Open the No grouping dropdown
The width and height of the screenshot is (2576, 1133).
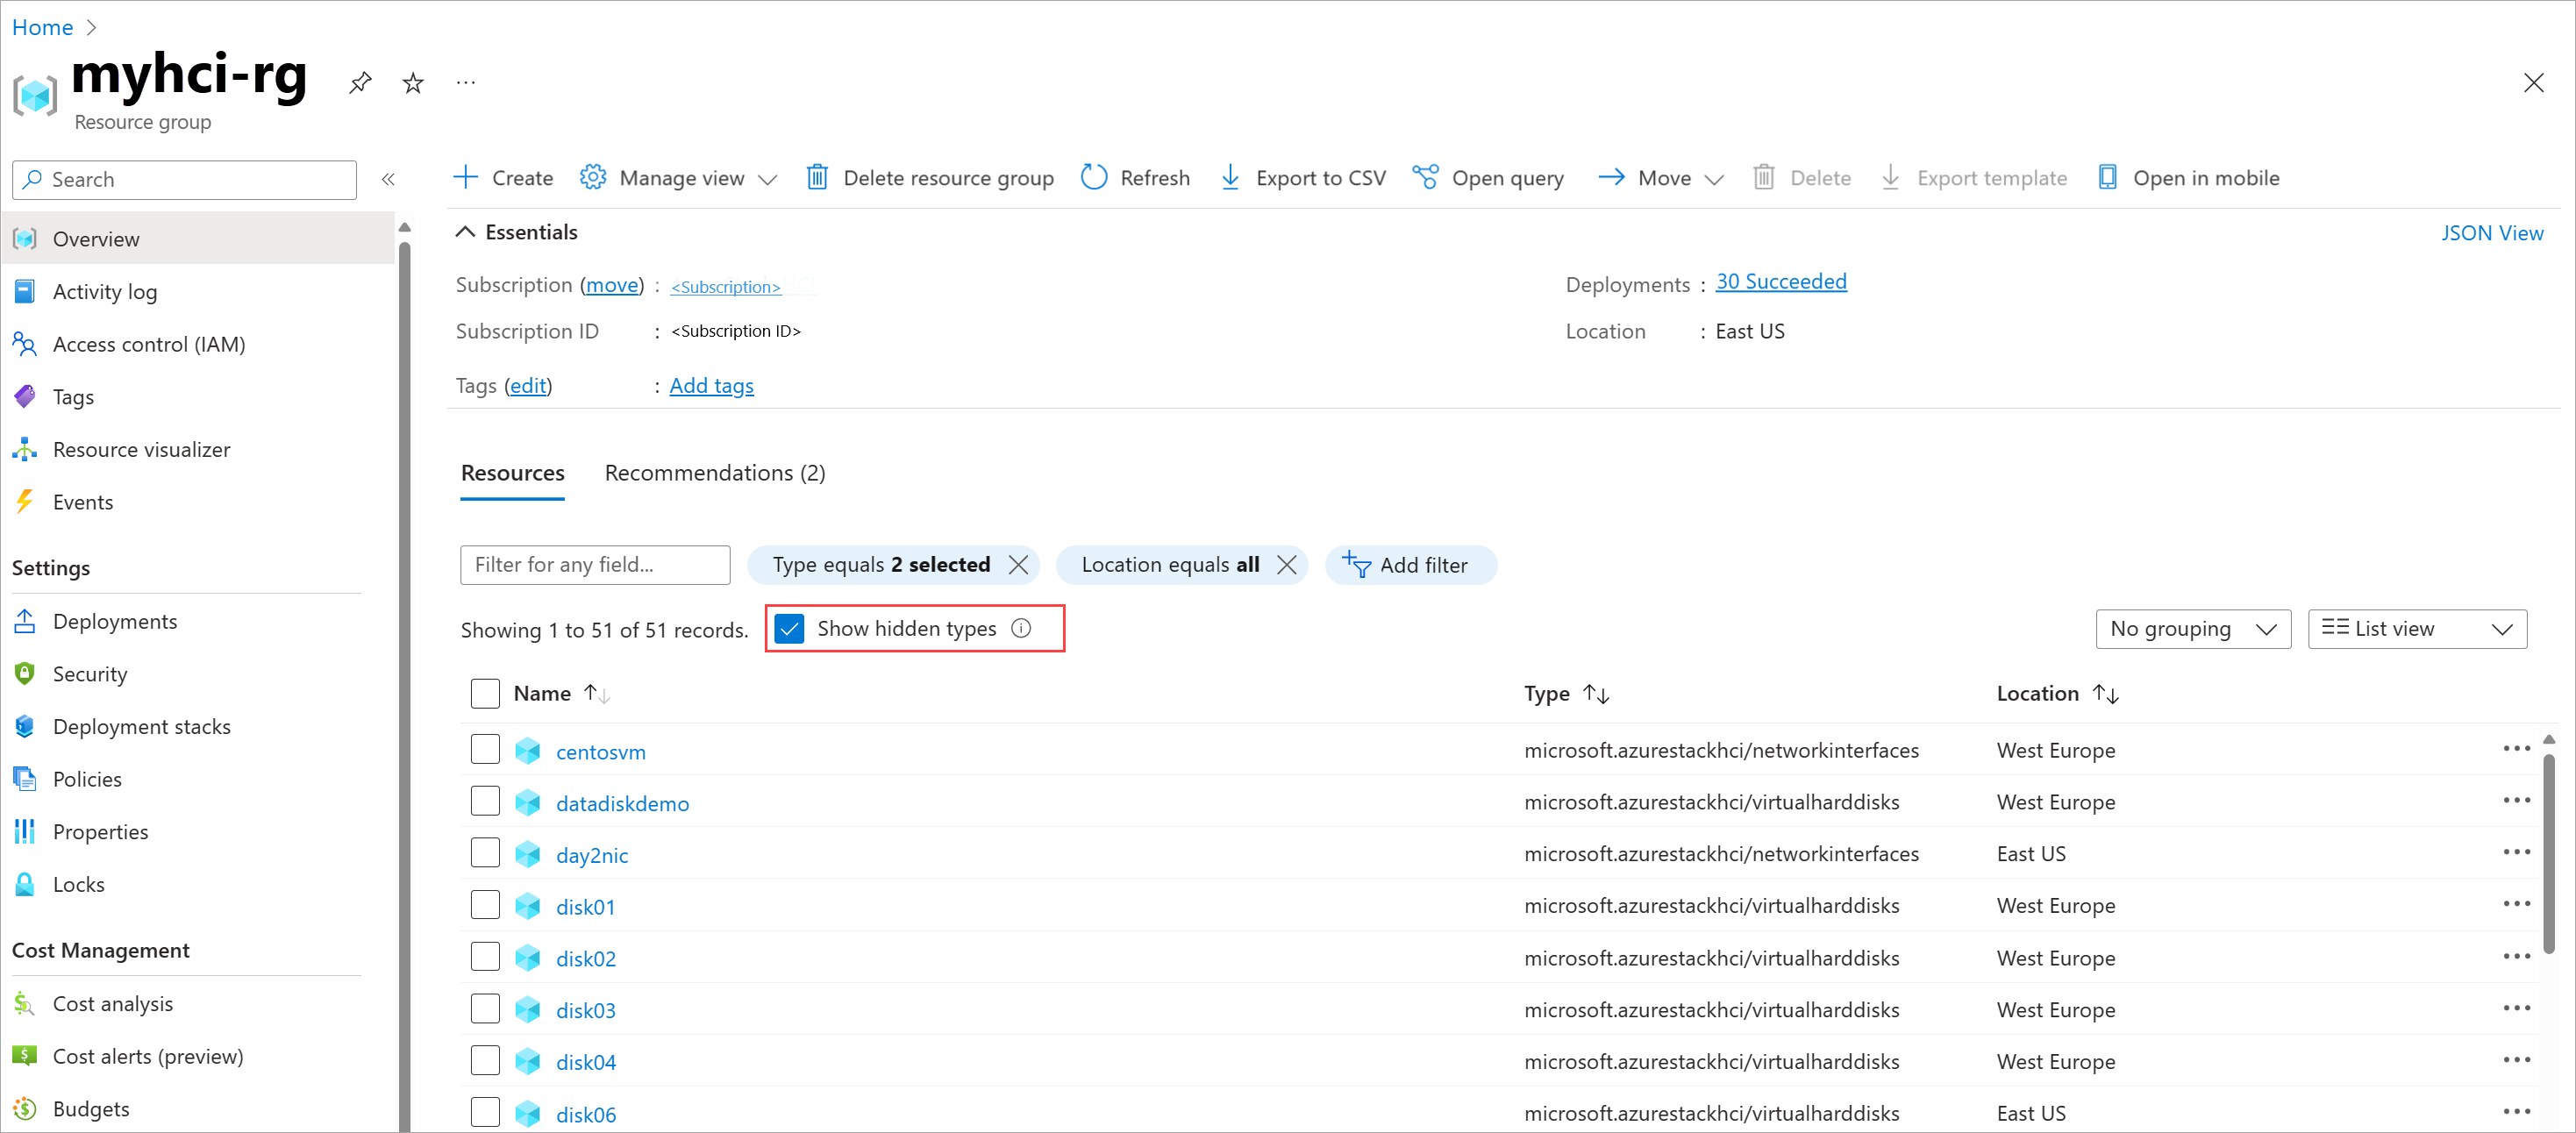coord(2193,629)
